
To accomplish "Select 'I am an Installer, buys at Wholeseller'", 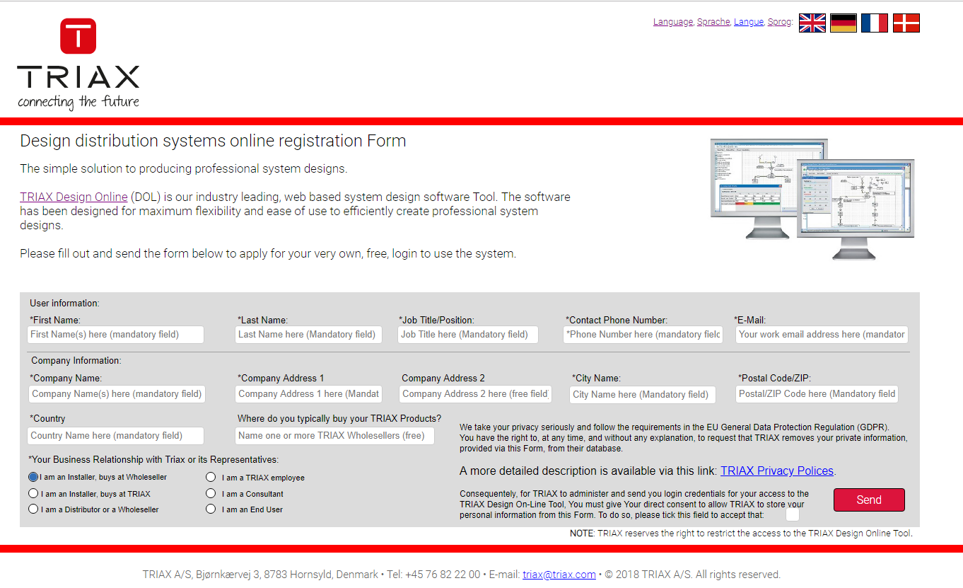I will tap(33, 477).
